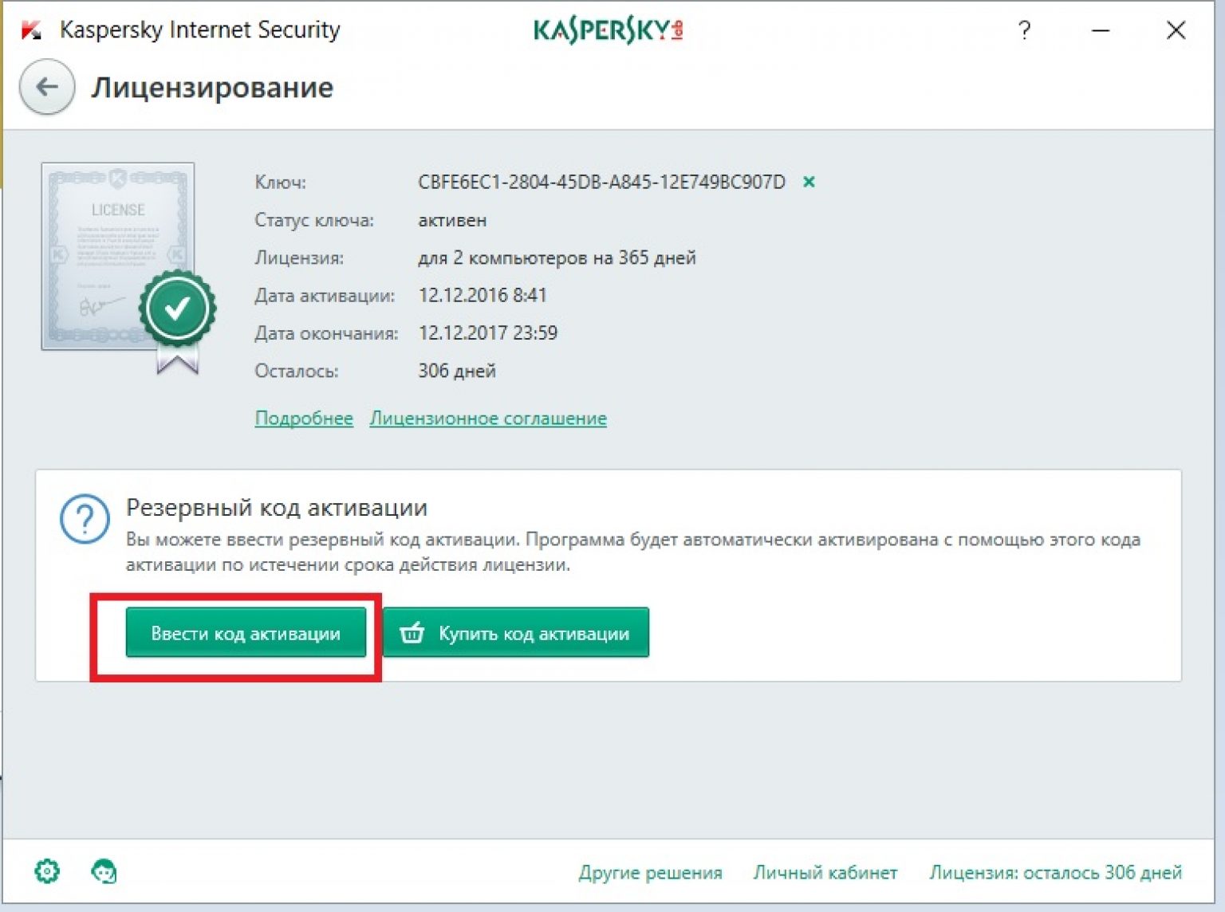The image size is (1225, 912).
Task: Click expiration date 12.12.2017 23:59
Action: 487,333
